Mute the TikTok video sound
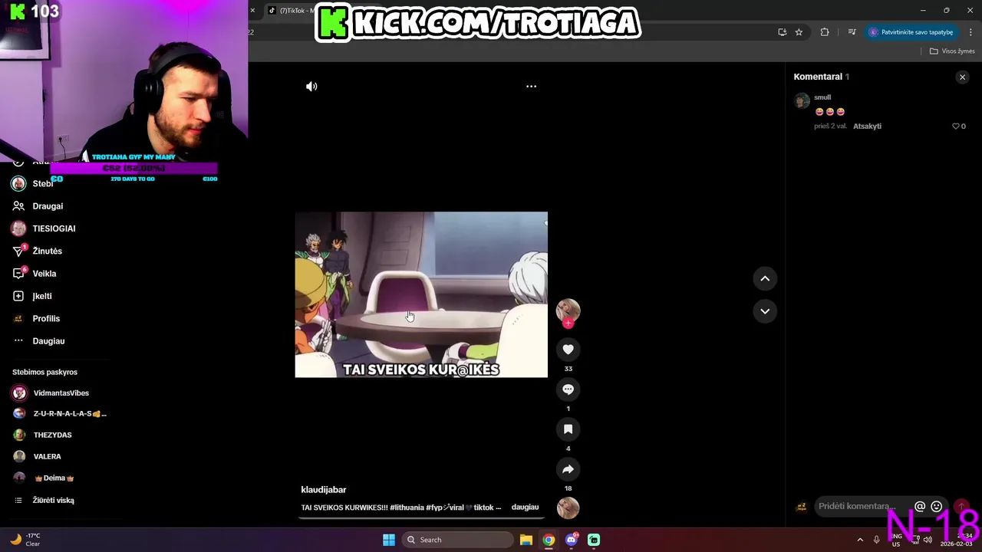982x552 pixels. [311, 87]
